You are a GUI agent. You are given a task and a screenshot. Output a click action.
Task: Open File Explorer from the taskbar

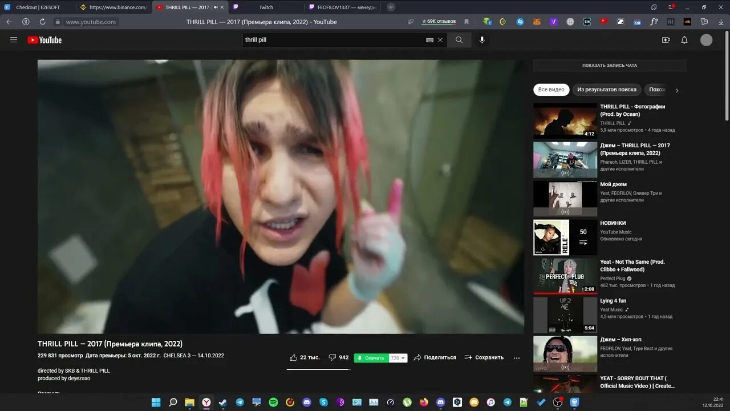click(189, 402)
